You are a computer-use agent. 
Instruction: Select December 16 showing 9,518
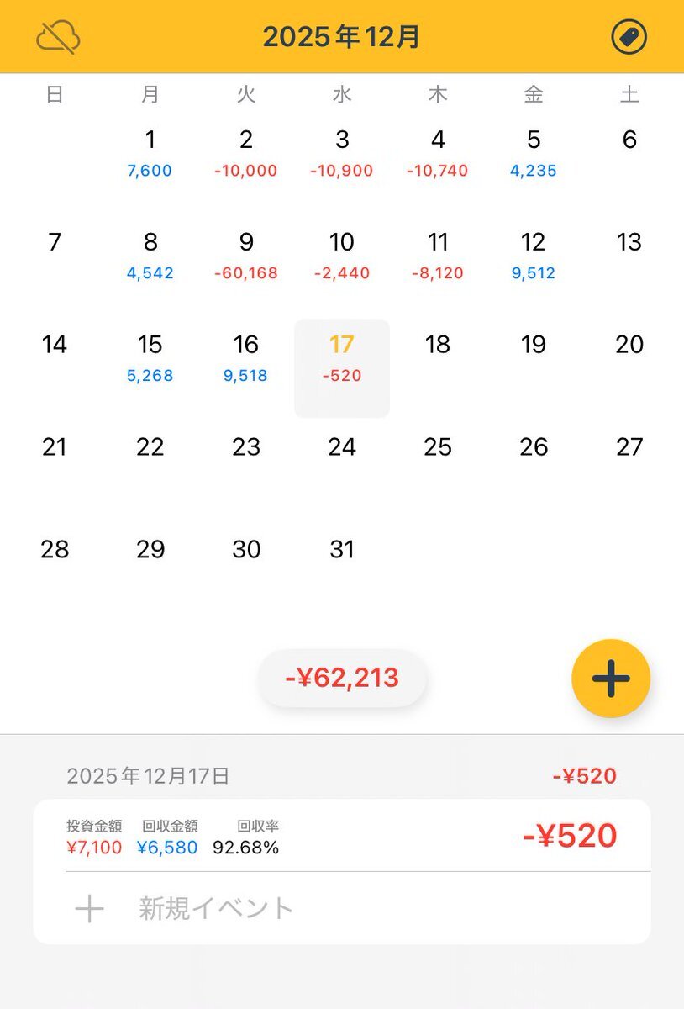[246, 358]
